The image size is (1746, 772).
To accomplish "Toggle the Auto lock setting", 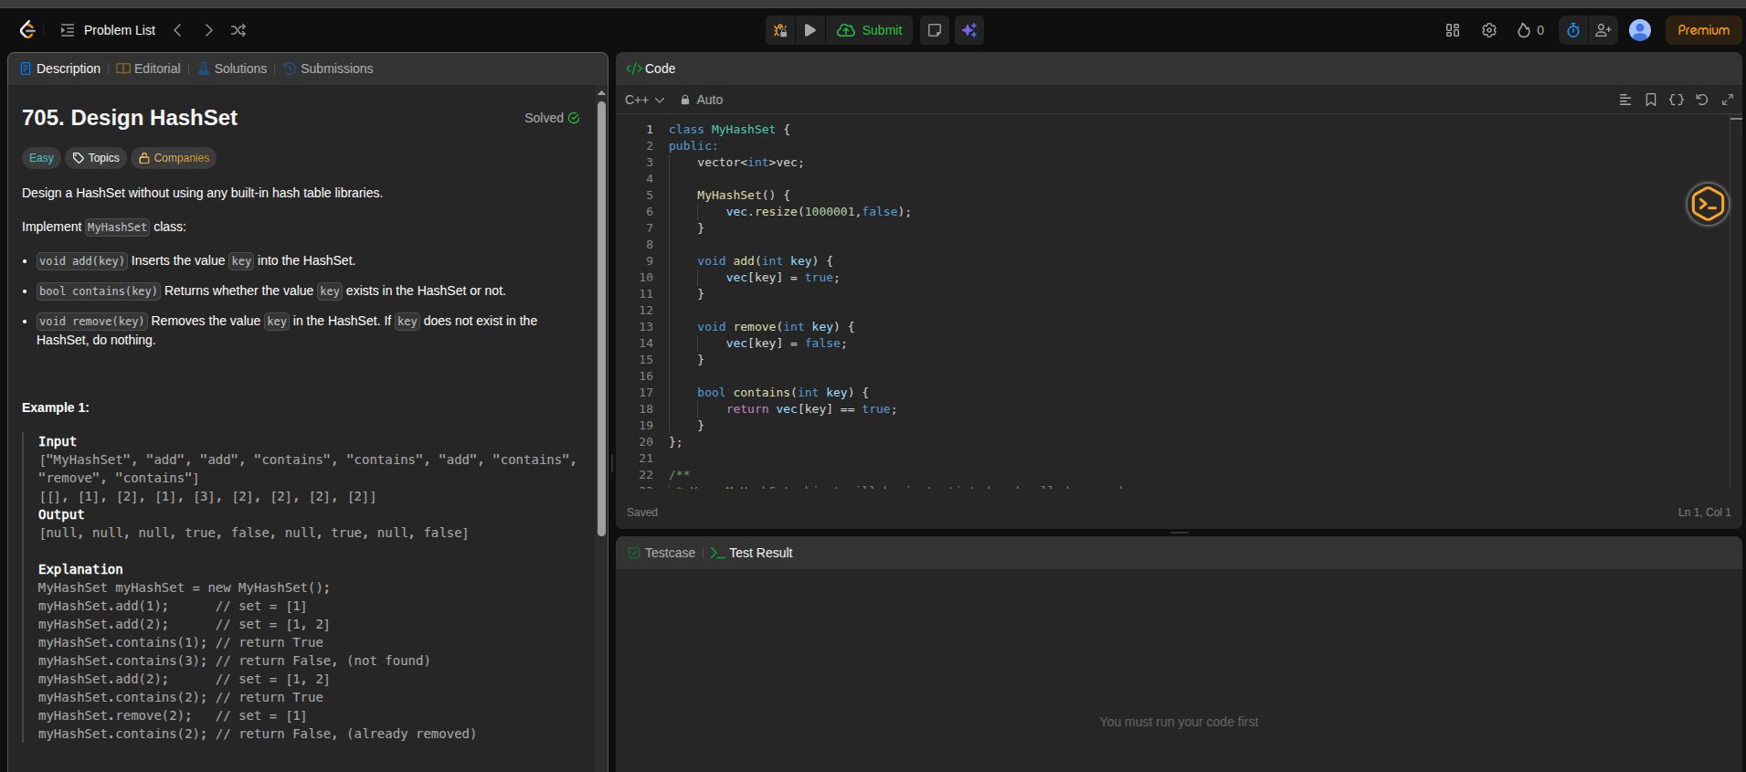I will click(x=701, y=100).
